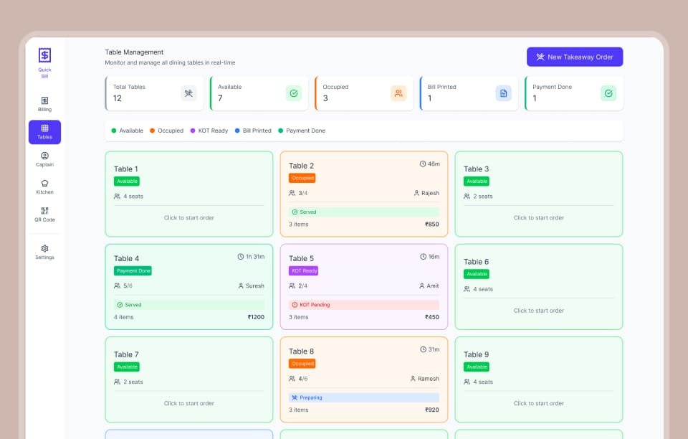
Task: Click the Suresh captain person icon
Action: pyautogui.click(x=241, y=285)
